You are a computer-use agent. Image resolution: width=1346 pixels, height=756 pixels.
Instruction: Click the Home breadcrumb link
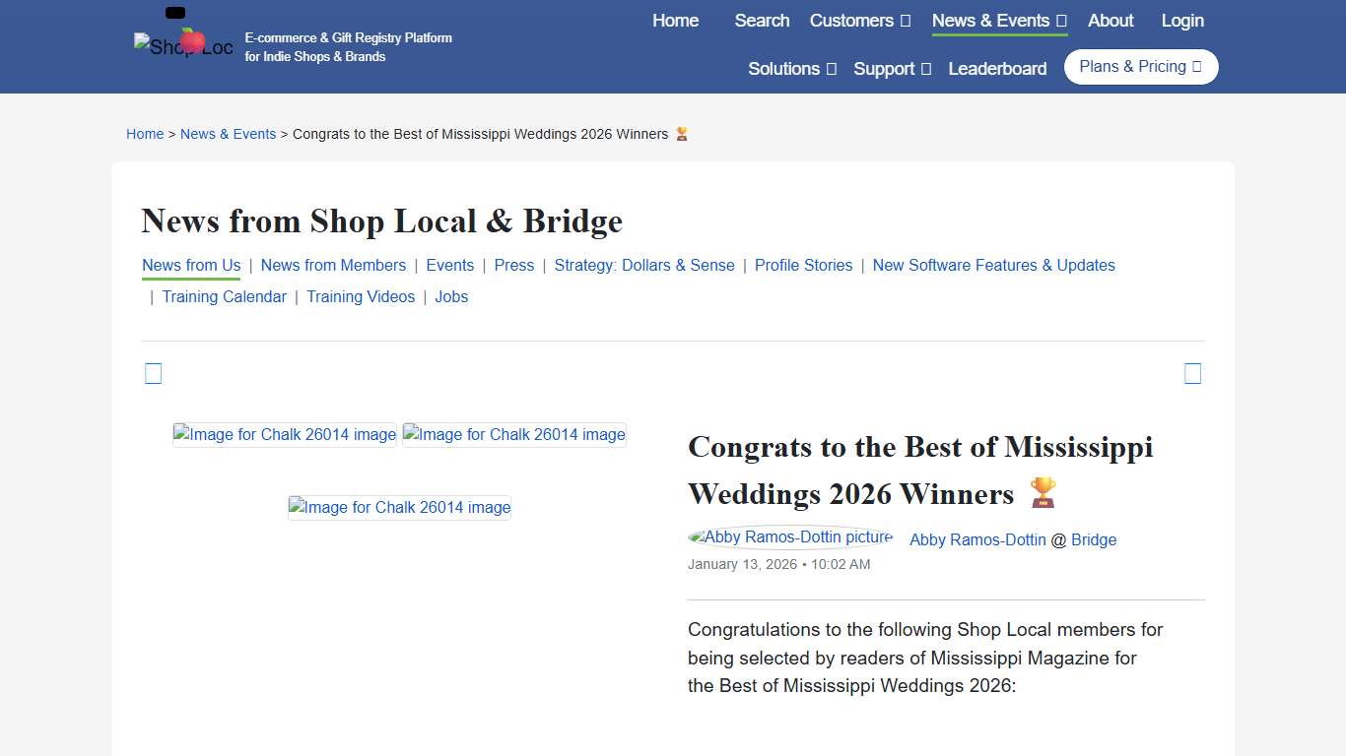[x=145, y=134]
